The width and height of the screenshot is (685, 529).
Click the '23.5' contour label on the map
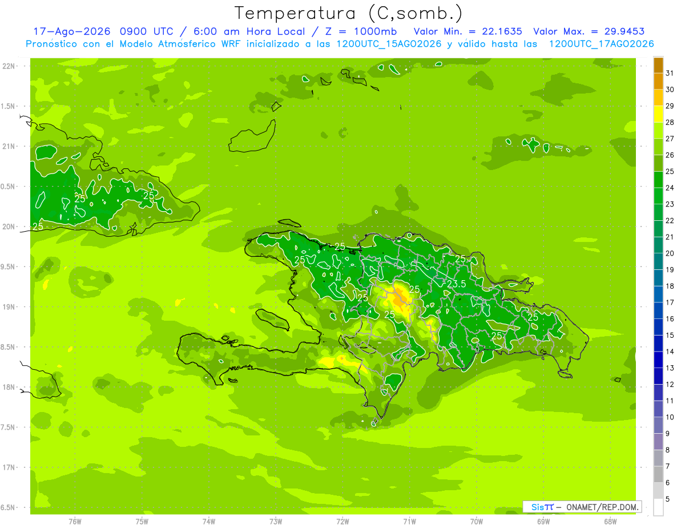pos(456,284)
